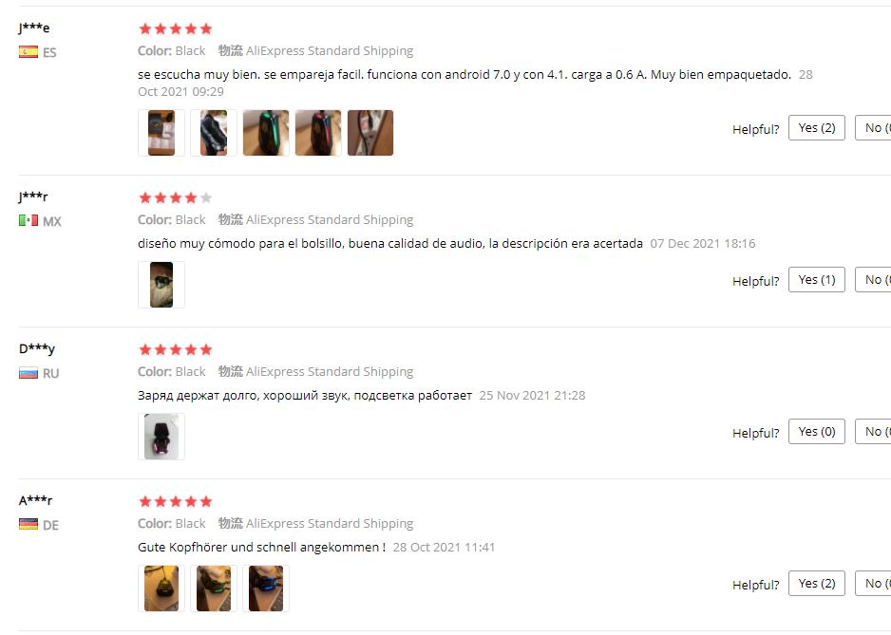Click the Spain flag icon next to ES

click(x=28, y=52)
